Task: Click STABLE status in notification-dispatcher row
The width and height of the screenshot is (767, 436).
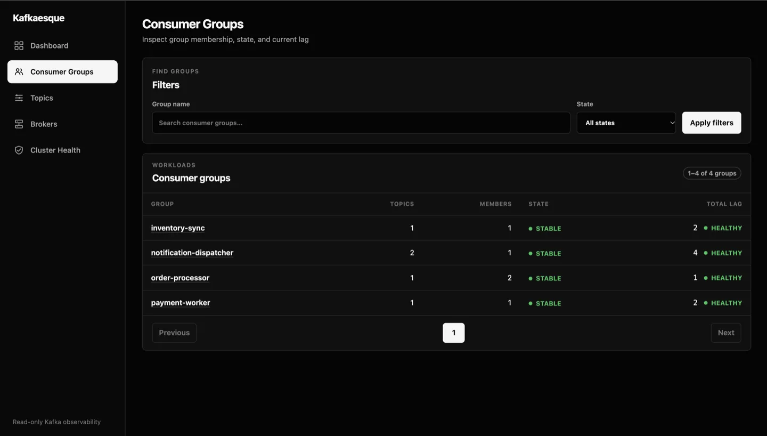Action: tap(545, 254)
